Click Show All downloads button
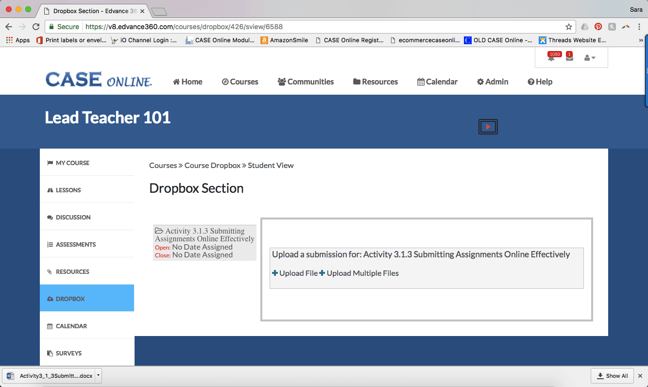 coord(612,375)
